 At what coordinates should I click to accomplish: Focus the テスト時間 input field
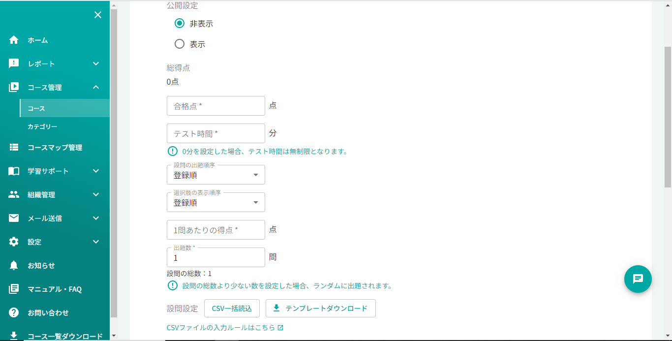[x=216, y=133]
